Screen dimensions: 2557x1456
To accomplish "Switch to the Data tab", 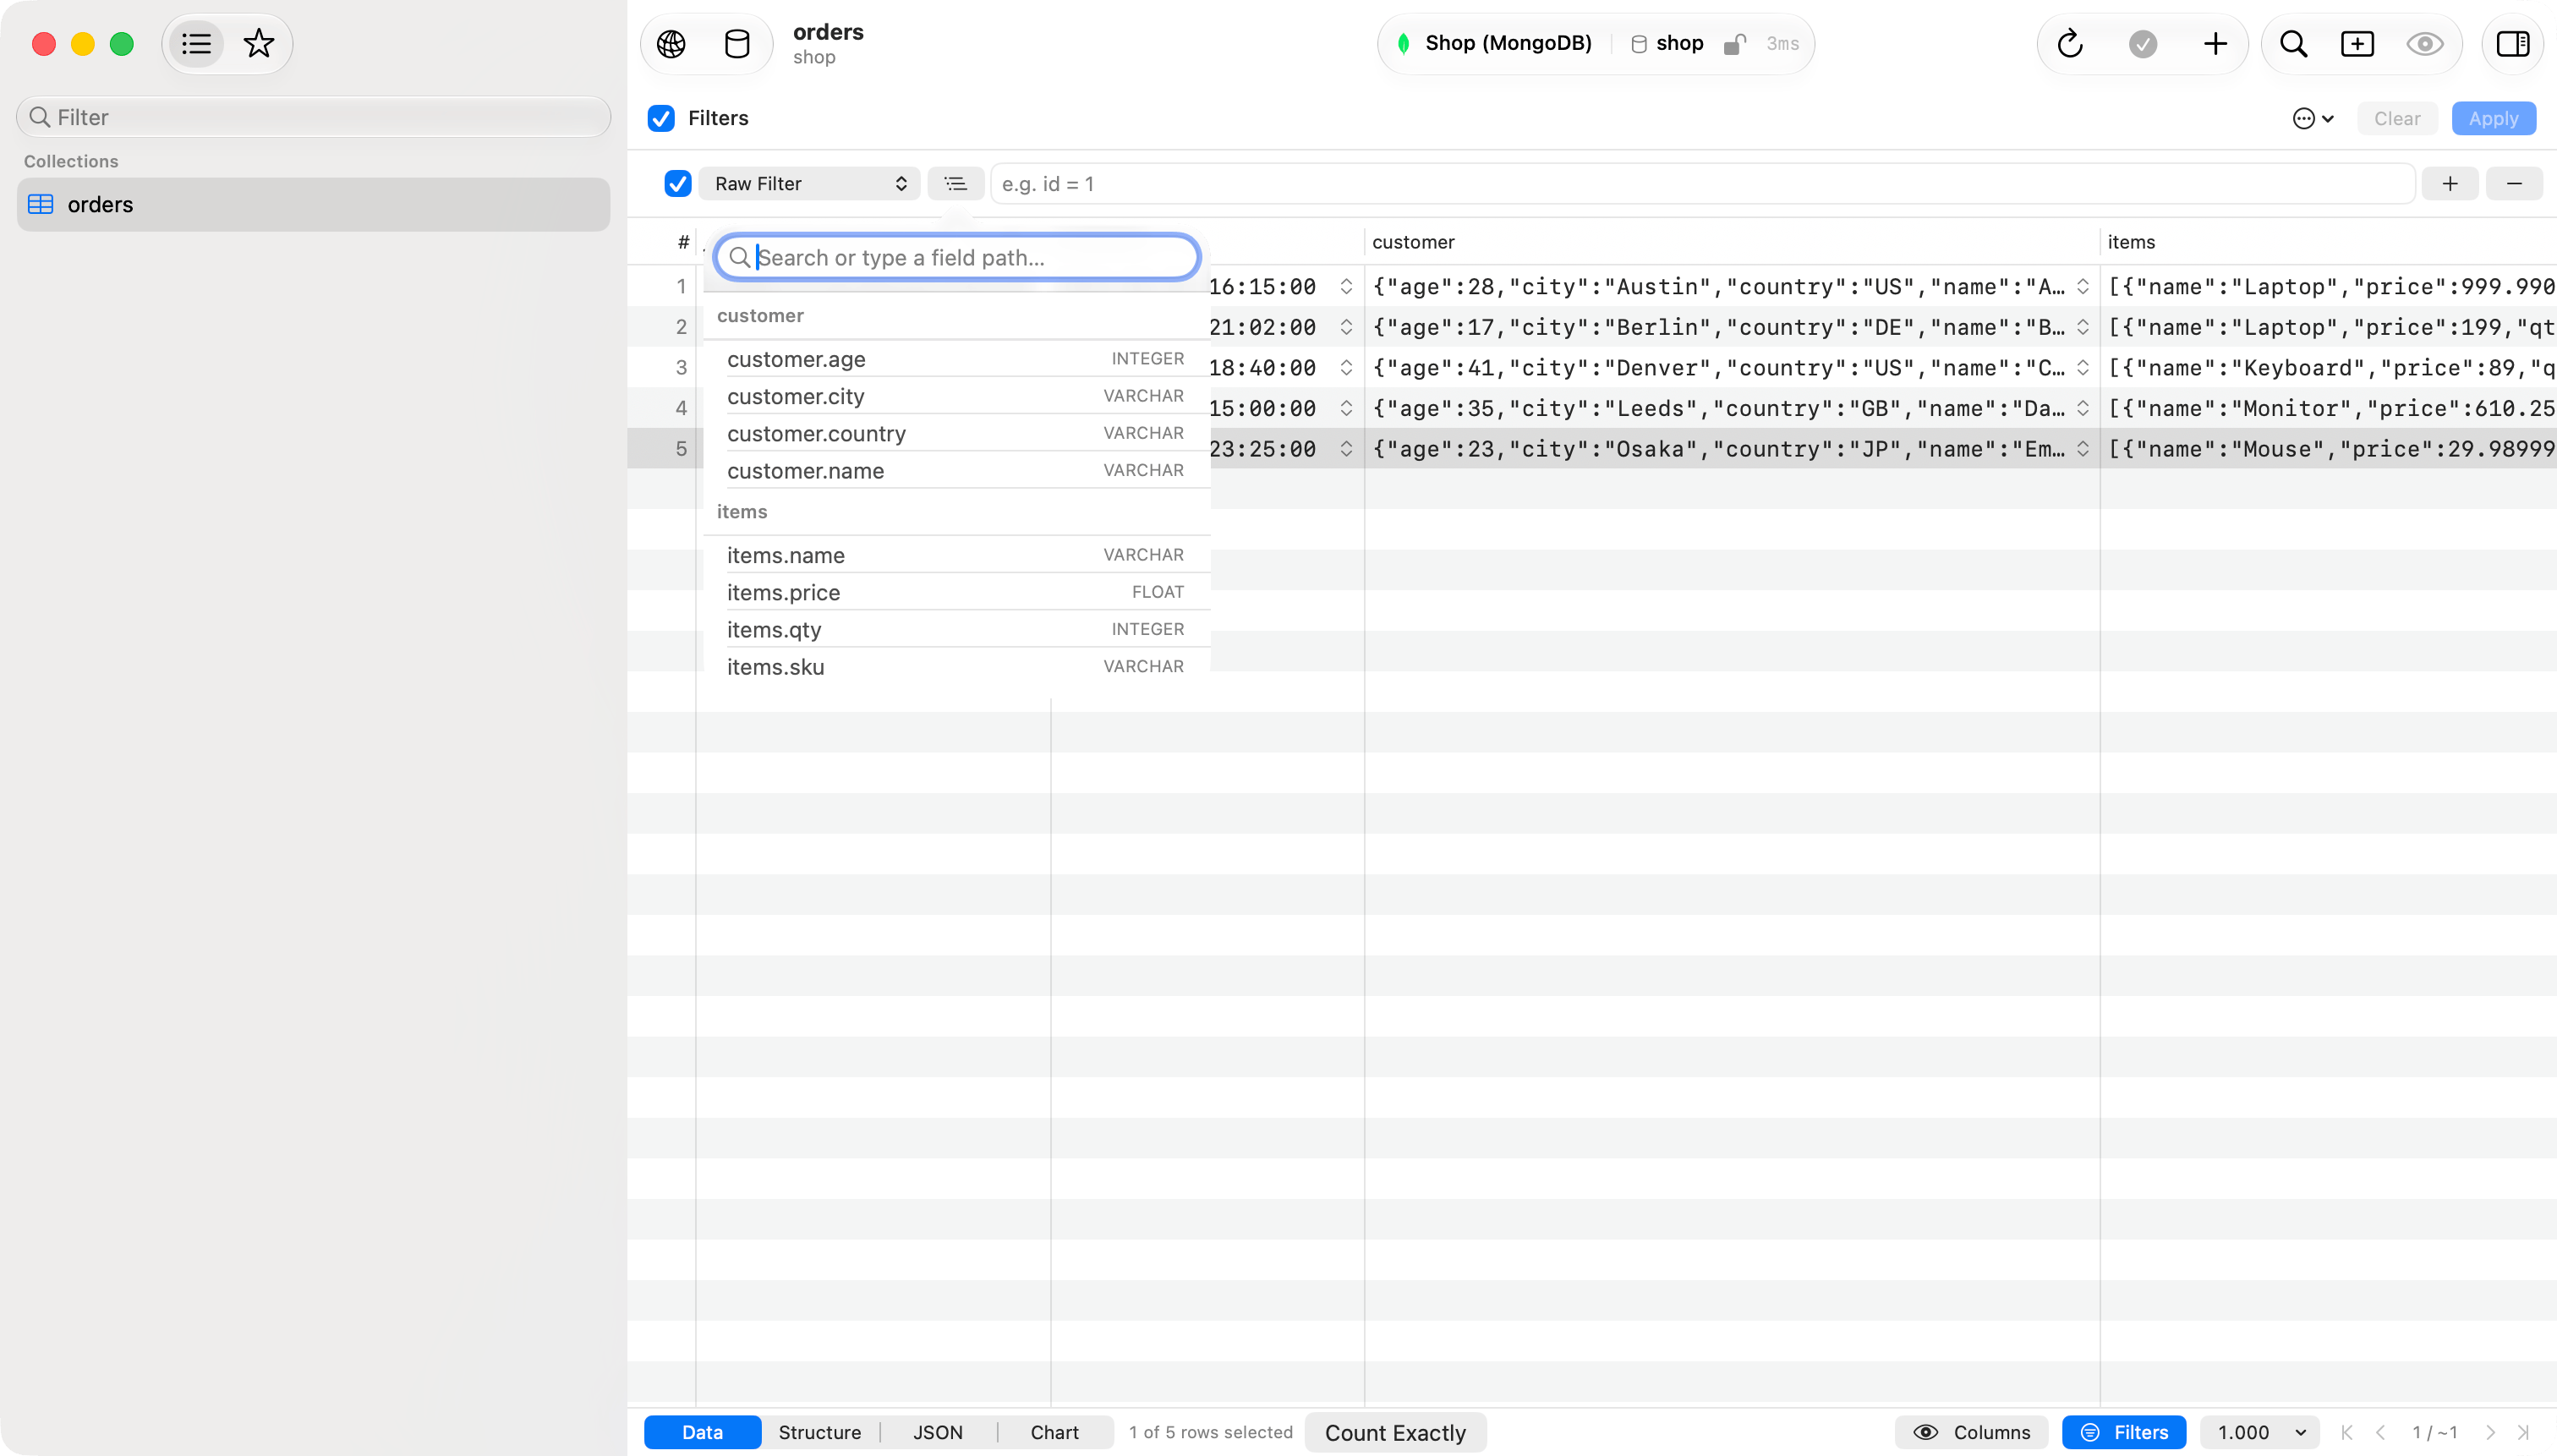I will [x=702, y=1432].
